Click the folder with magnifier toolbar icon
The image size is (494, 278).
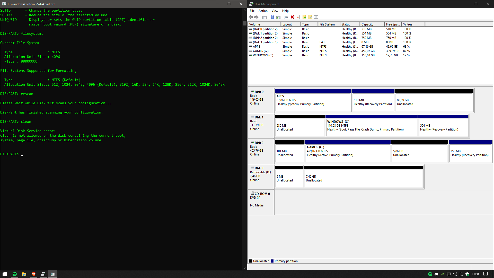click(310, 17)
